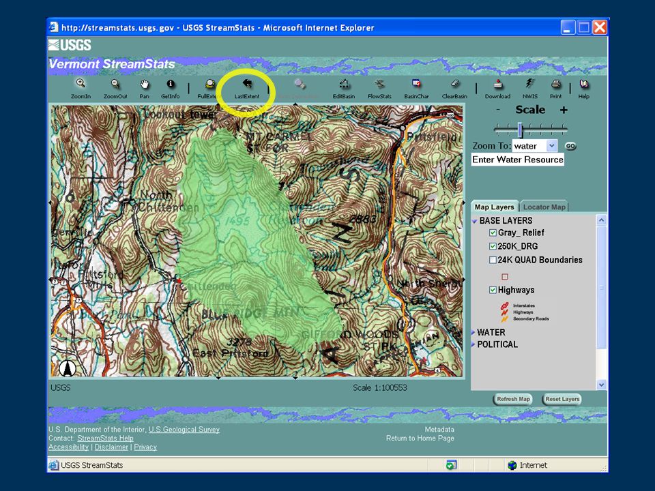Click the map west pan arrow
The height and width of the screenshot is (491, 655).
[50, 203]
